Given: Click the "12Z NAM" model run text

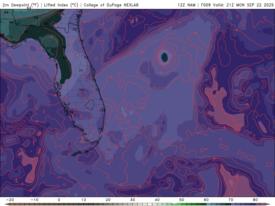Looking at the screenshot, I should 186,5.
